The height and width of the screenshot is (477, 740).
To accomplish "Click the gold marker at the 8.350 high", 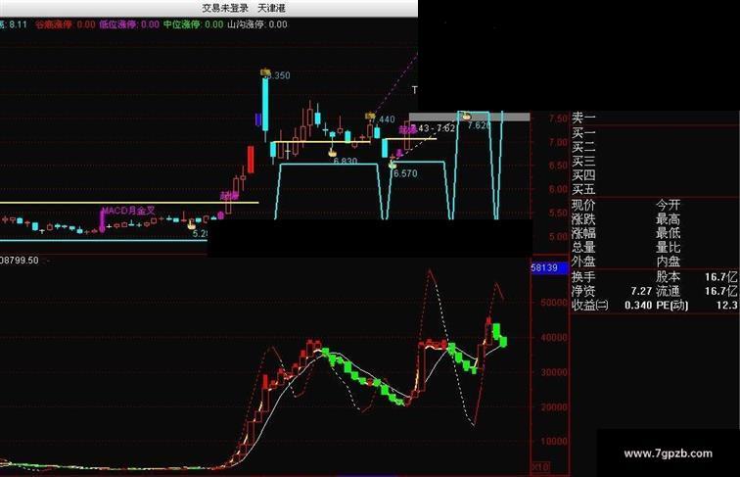I will click(x=265, y=72).
